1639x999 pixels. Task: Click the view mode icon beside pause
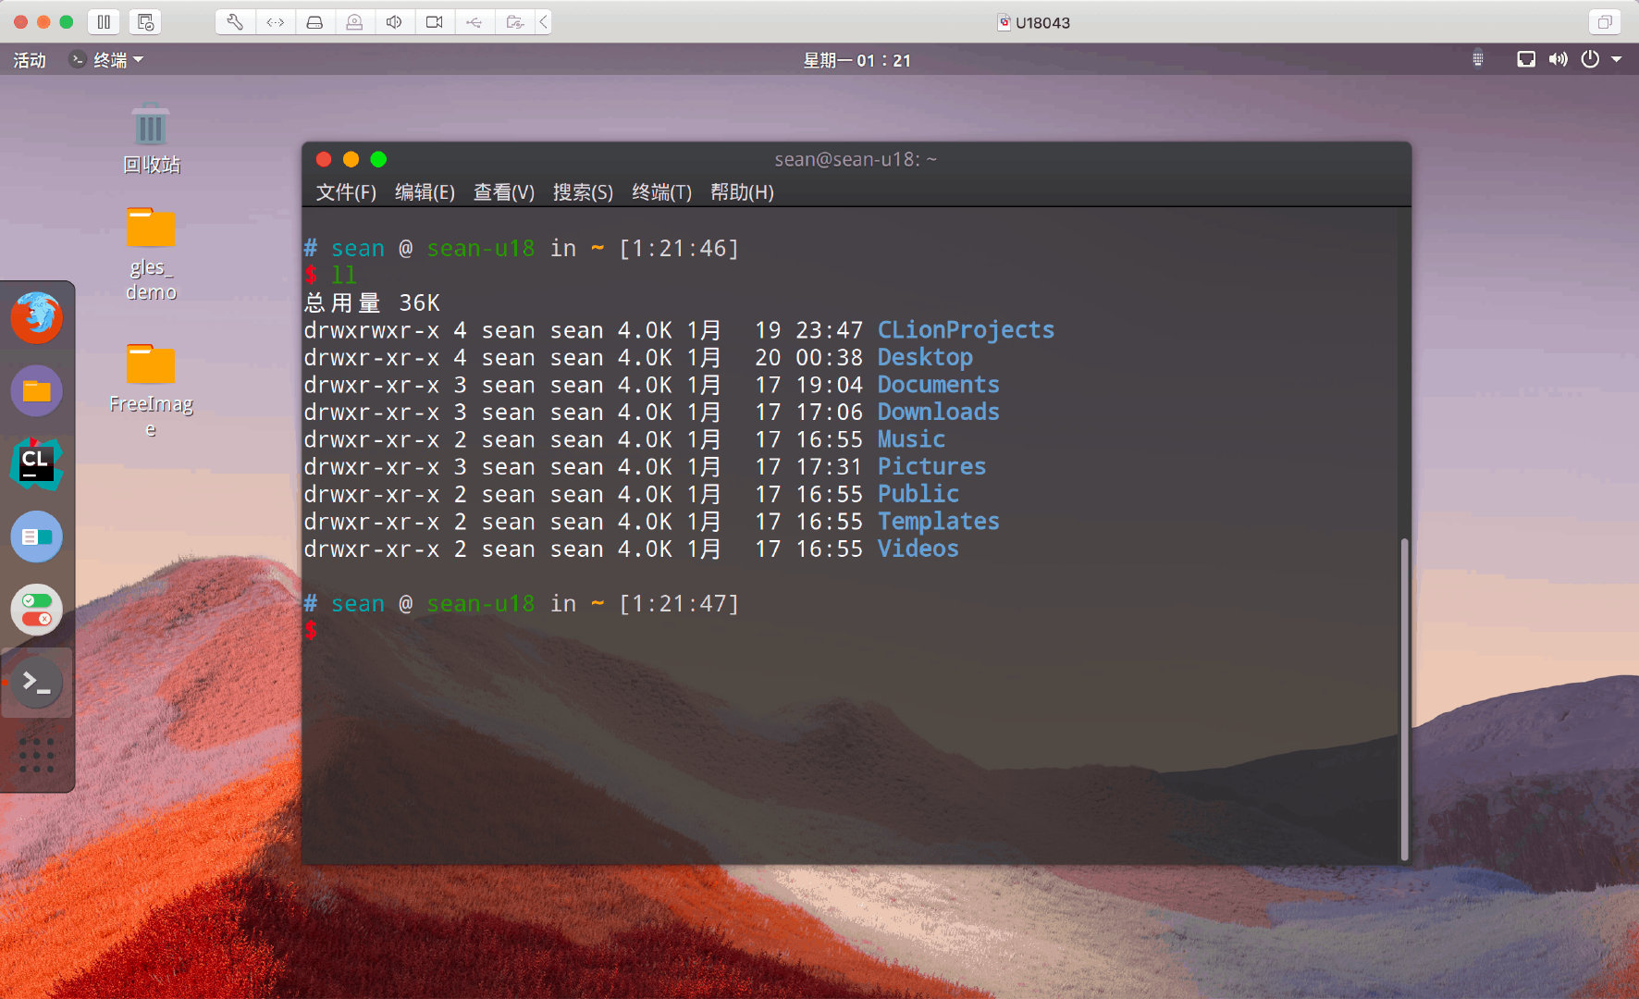click(x=145, y=22)
